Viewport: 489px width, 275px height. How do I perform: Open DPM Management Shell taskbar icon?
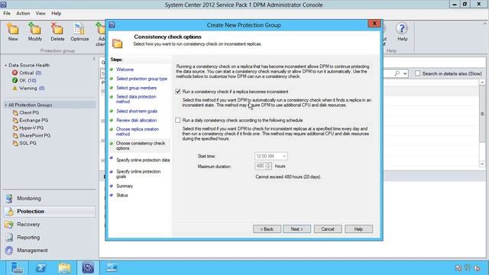pos(112,268)
